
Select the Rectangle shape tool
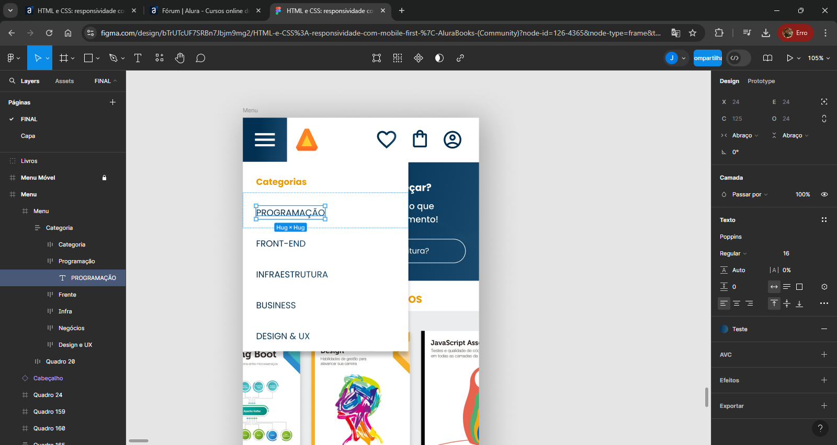(x=88, y=58)
